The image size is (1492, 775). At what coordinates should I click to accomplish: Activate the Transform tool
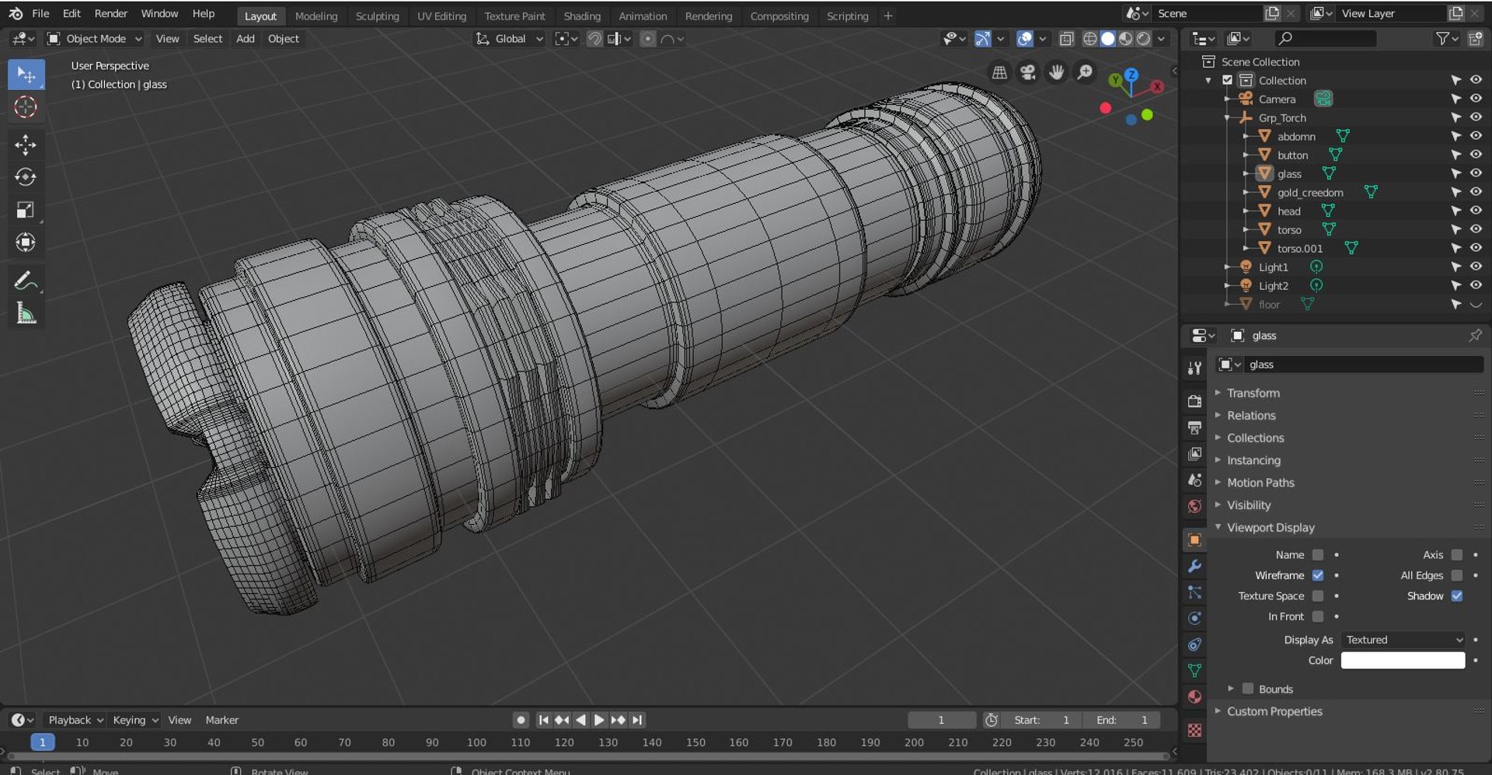[26, 243]
